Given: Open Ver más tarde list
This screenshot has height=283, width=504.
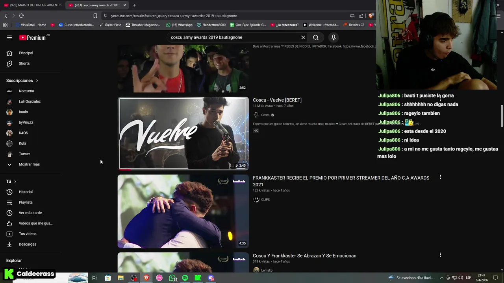Looking at the screenshot, I should coord(30,213).
